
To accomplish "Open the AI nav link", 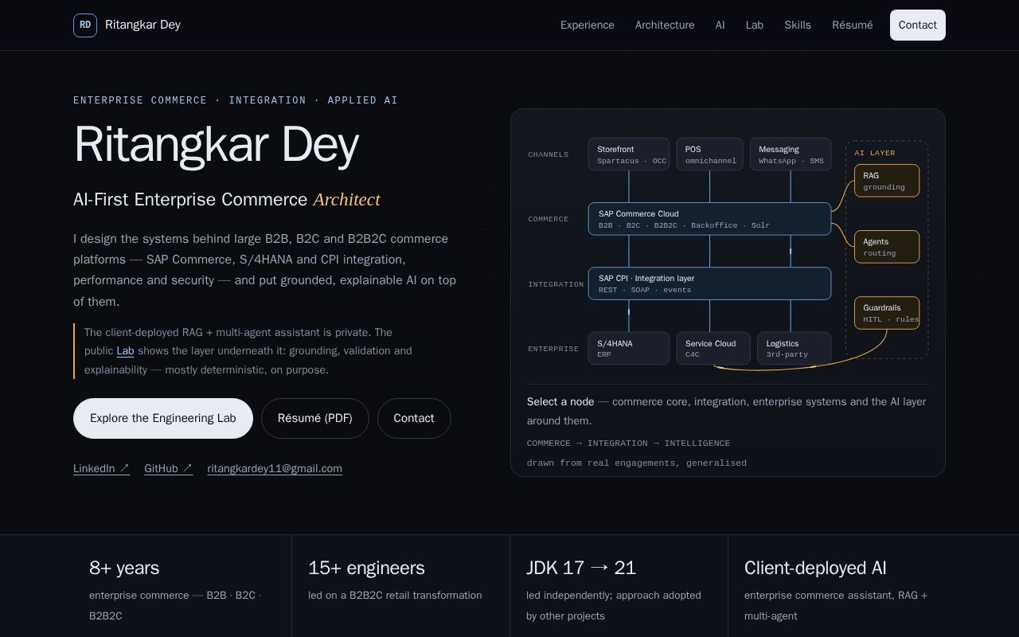I will click(x=720, y=25).
